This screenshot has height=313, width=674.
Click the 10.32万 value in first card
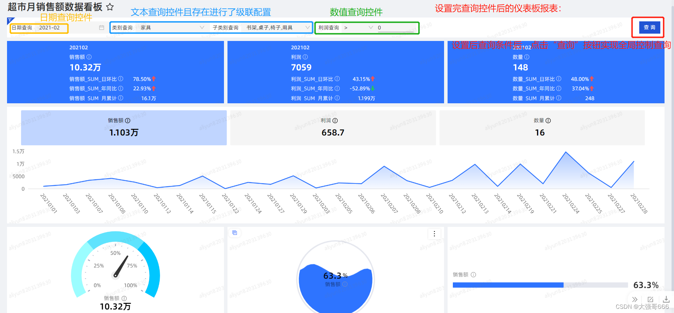point(85,67)
